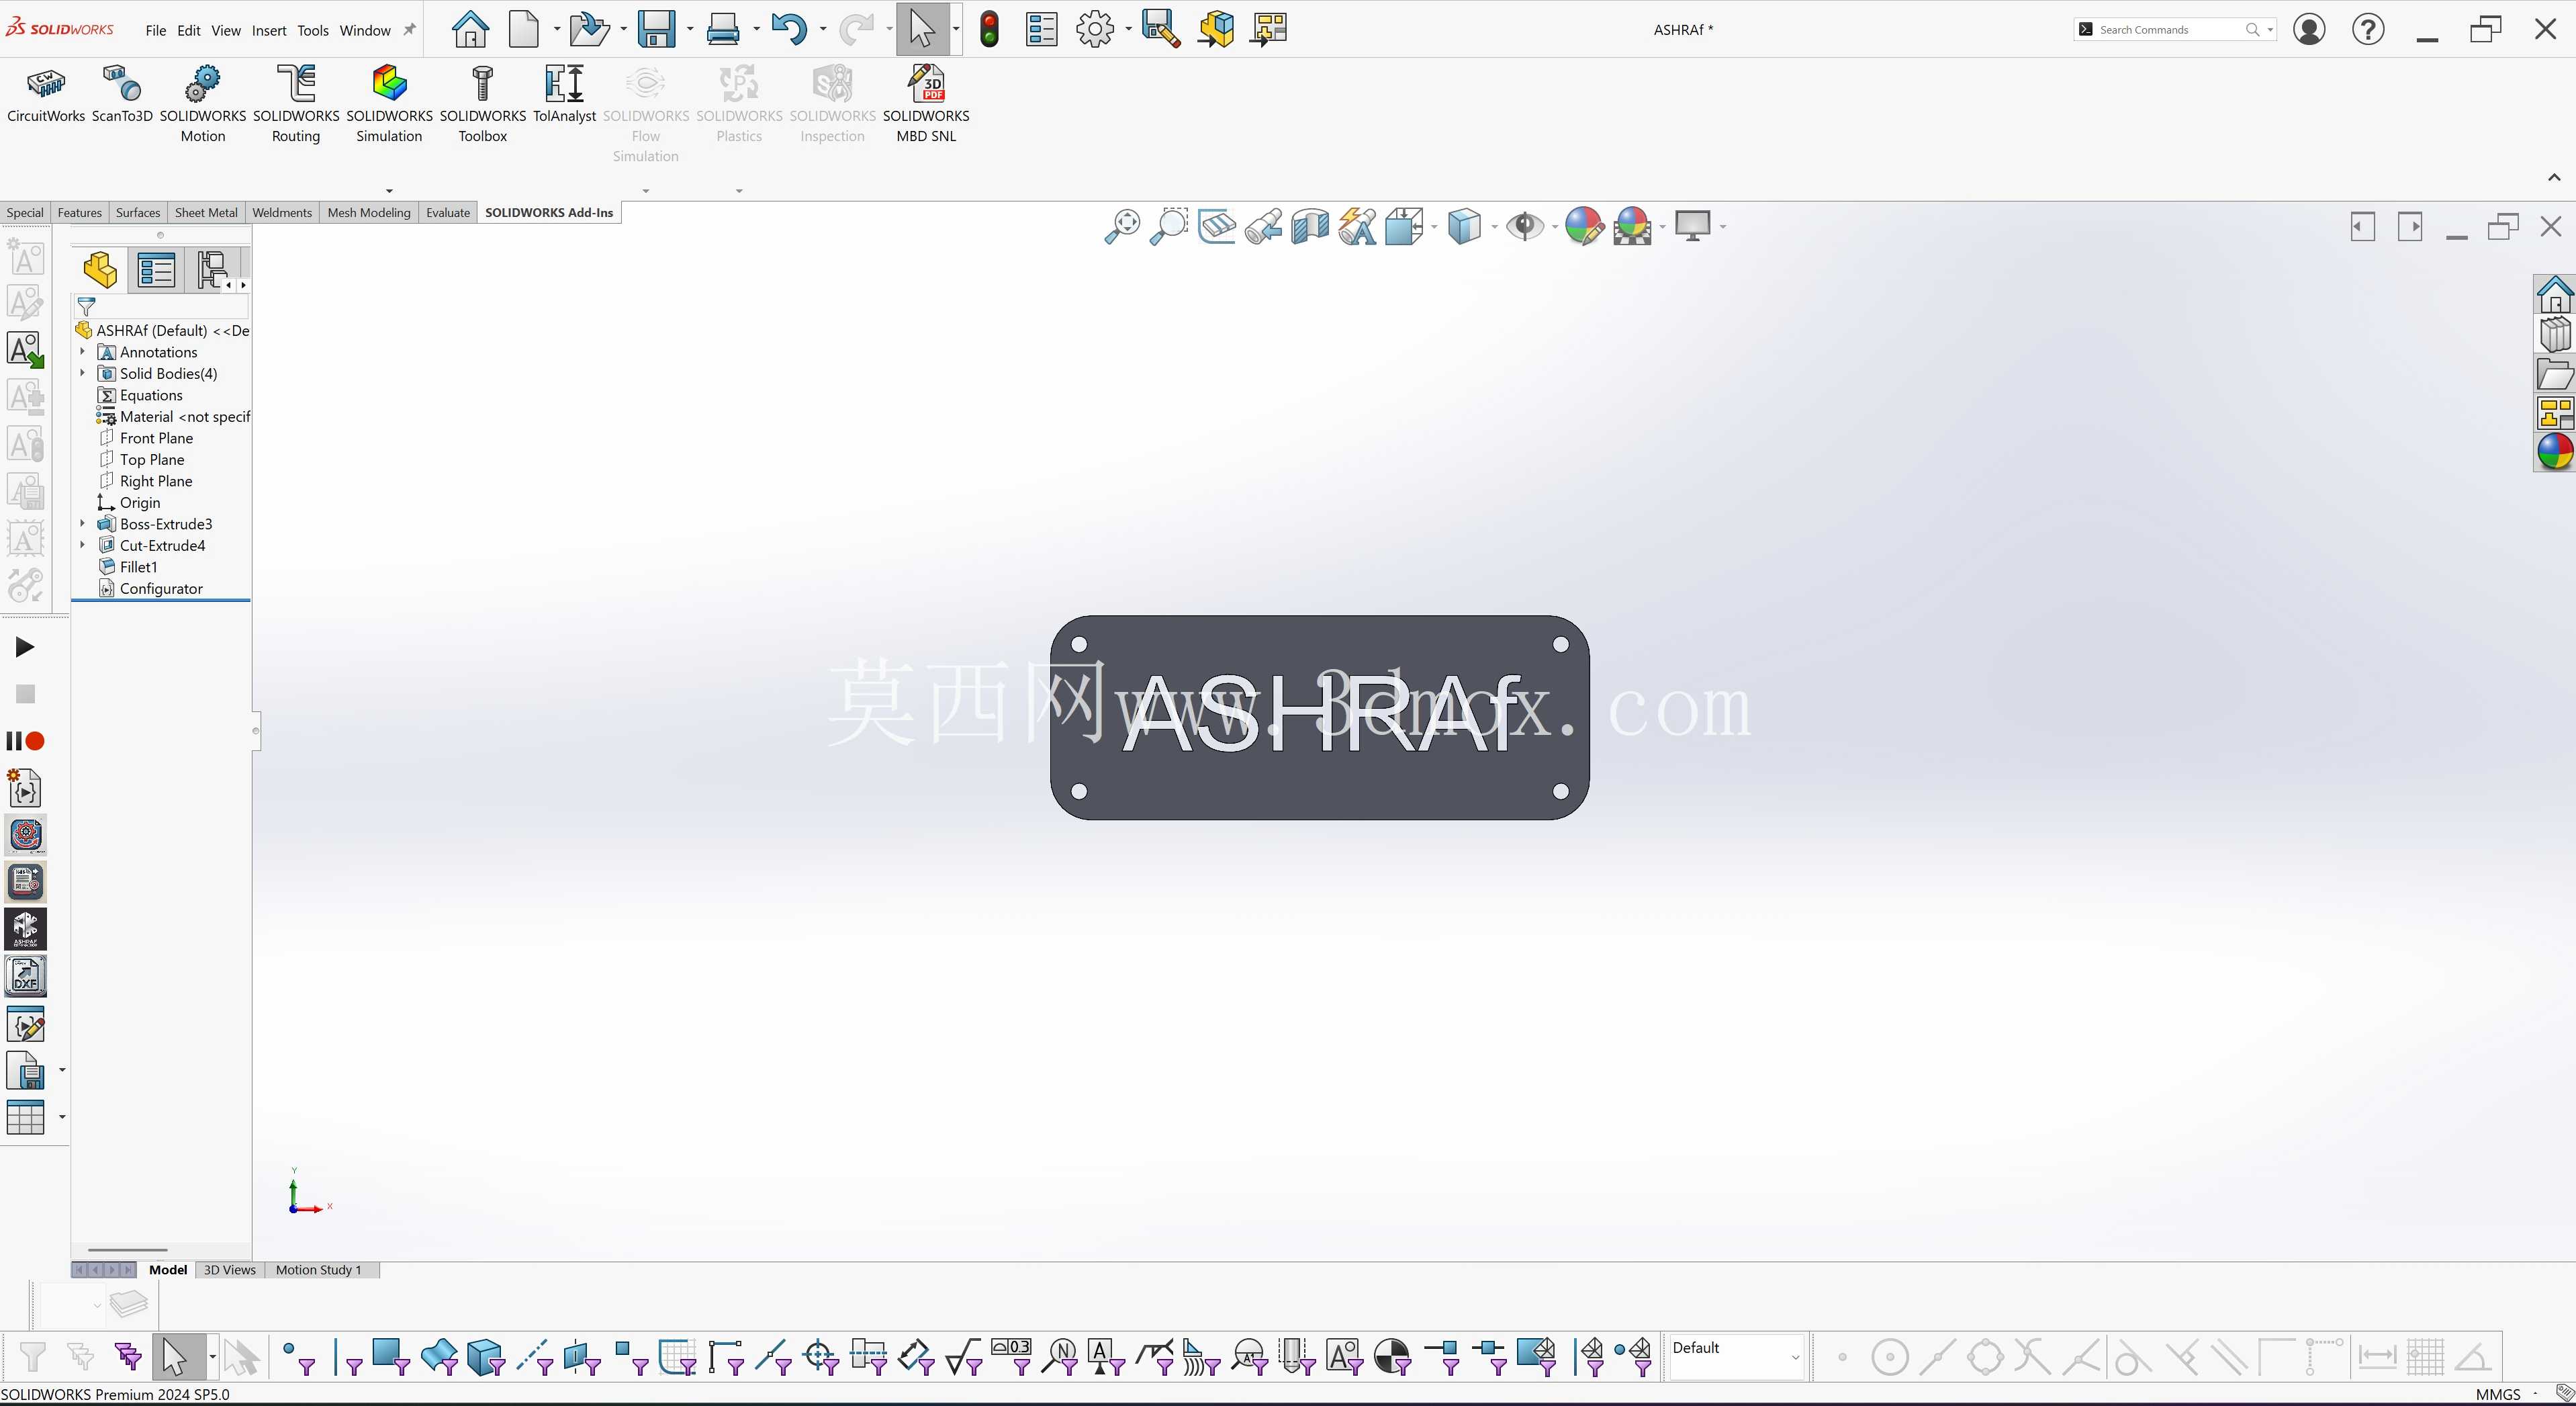Open Appearances tab in task pane
This screenshot has width=2576, height=1406.
click(2555, 452)
